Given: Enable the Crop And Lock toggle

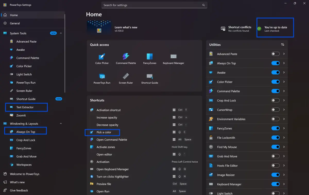Looking at the screenshot, I should click(276, 100).
